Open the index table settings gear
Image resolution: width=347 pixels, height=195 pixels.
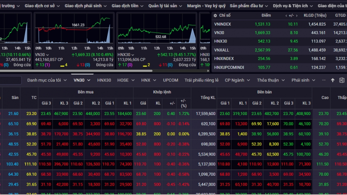pos(215,15)
